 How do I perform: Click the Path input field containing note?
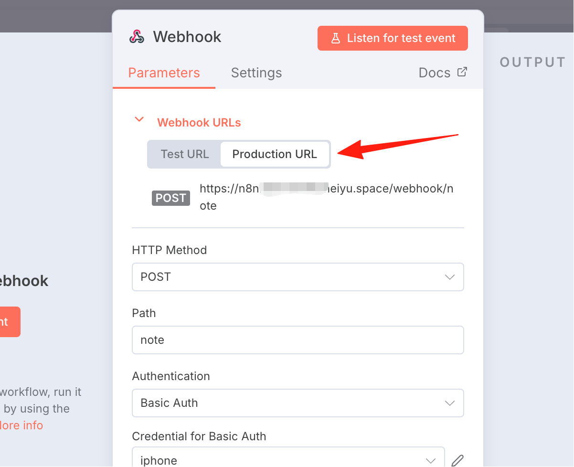pyautogui.click(x=298, y=340)
